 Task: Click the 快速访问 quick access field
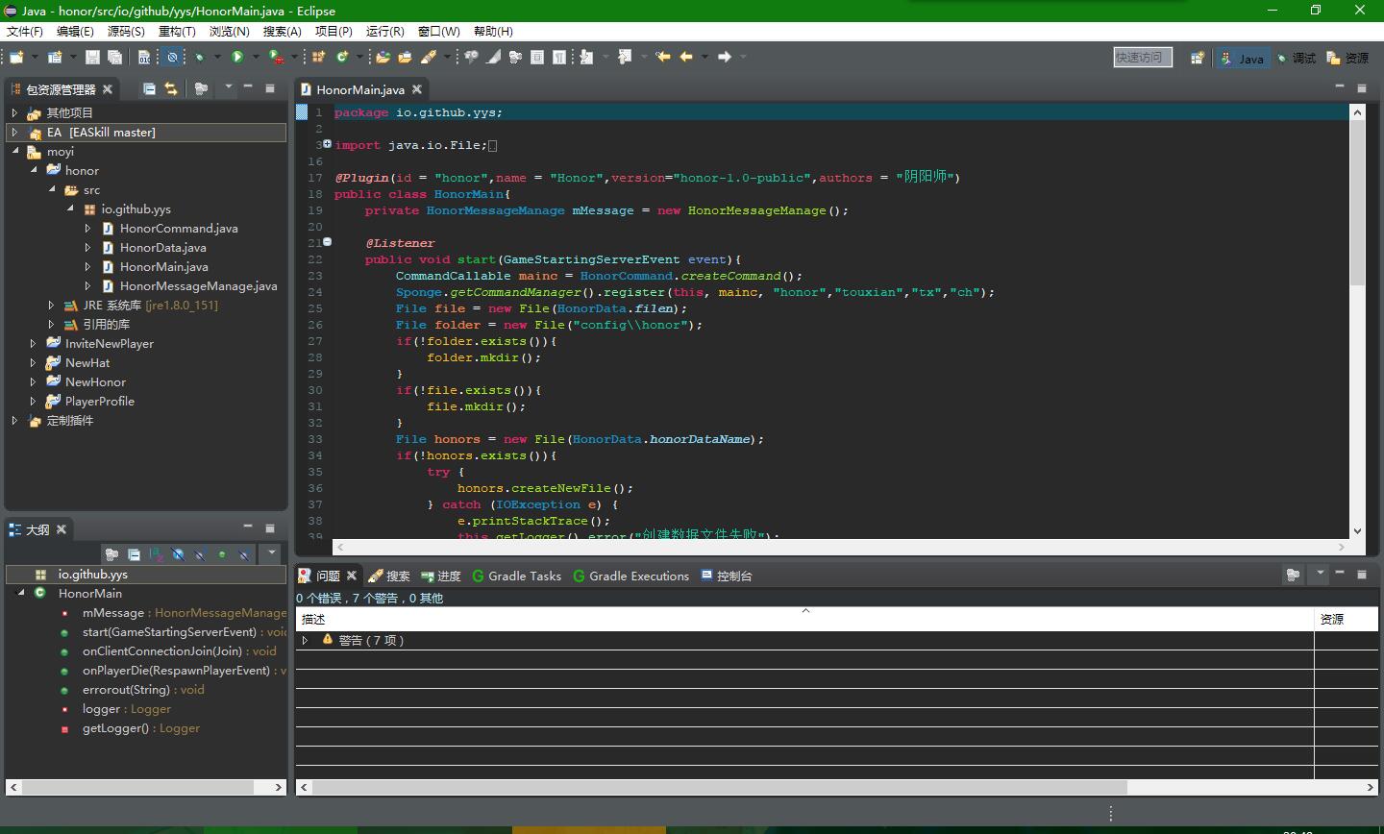tap(1142, 58)
